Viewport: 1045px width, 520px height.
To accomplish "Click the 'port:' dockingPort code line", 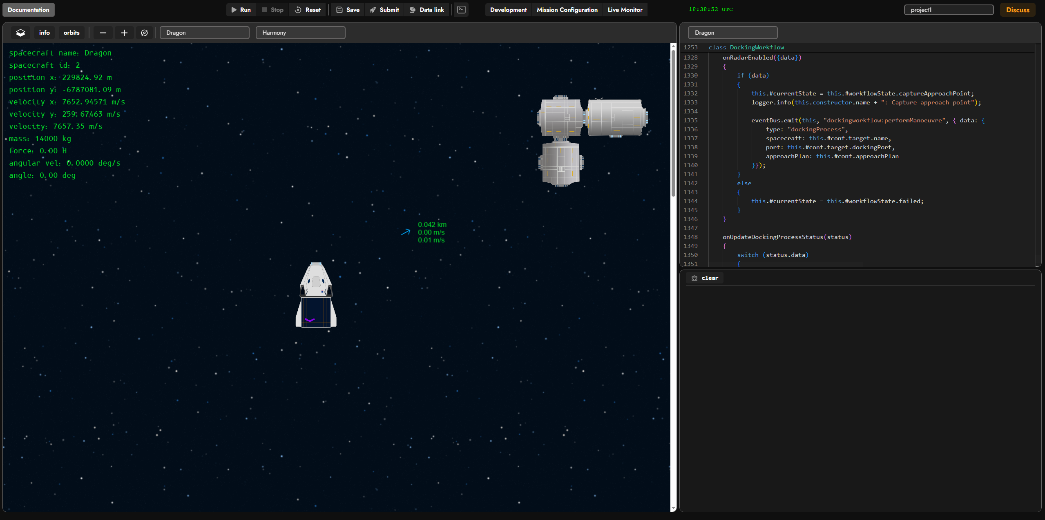I will [830, 147].
